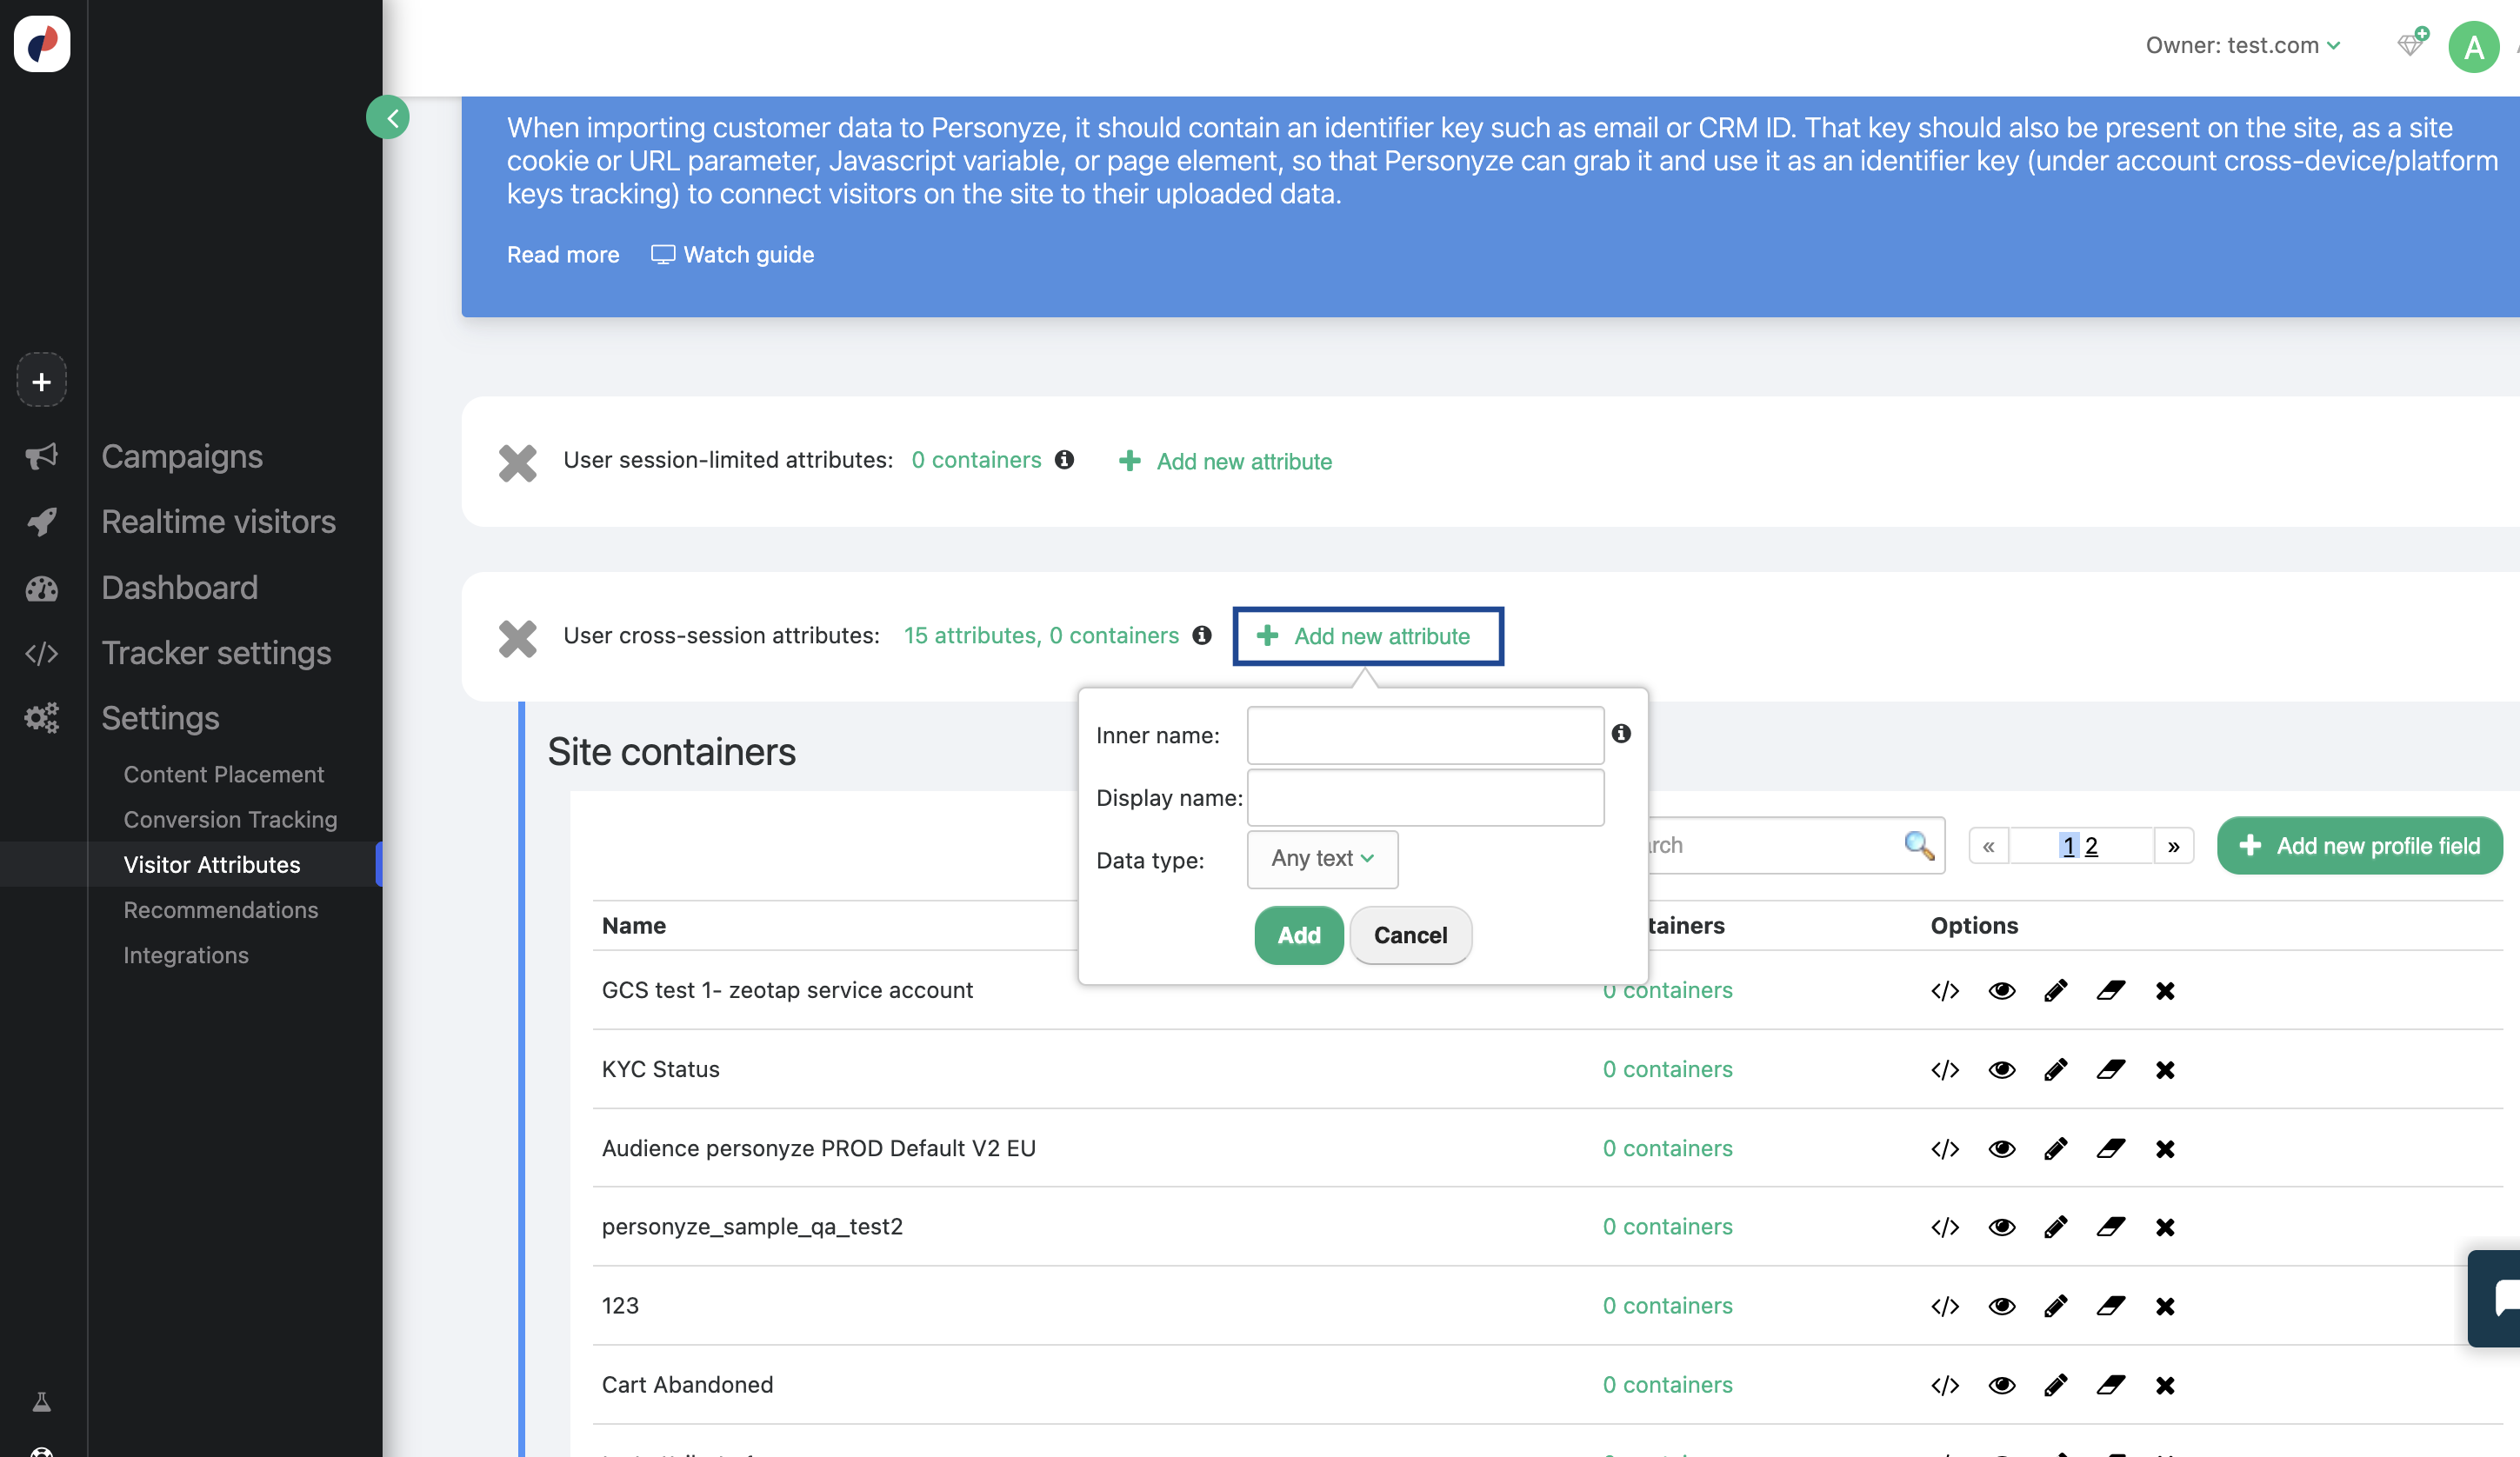This screenshot has height=1457, width=2520.
Task: Open Tracker settings in the sidebar
Action: click(x=216, y=653)
